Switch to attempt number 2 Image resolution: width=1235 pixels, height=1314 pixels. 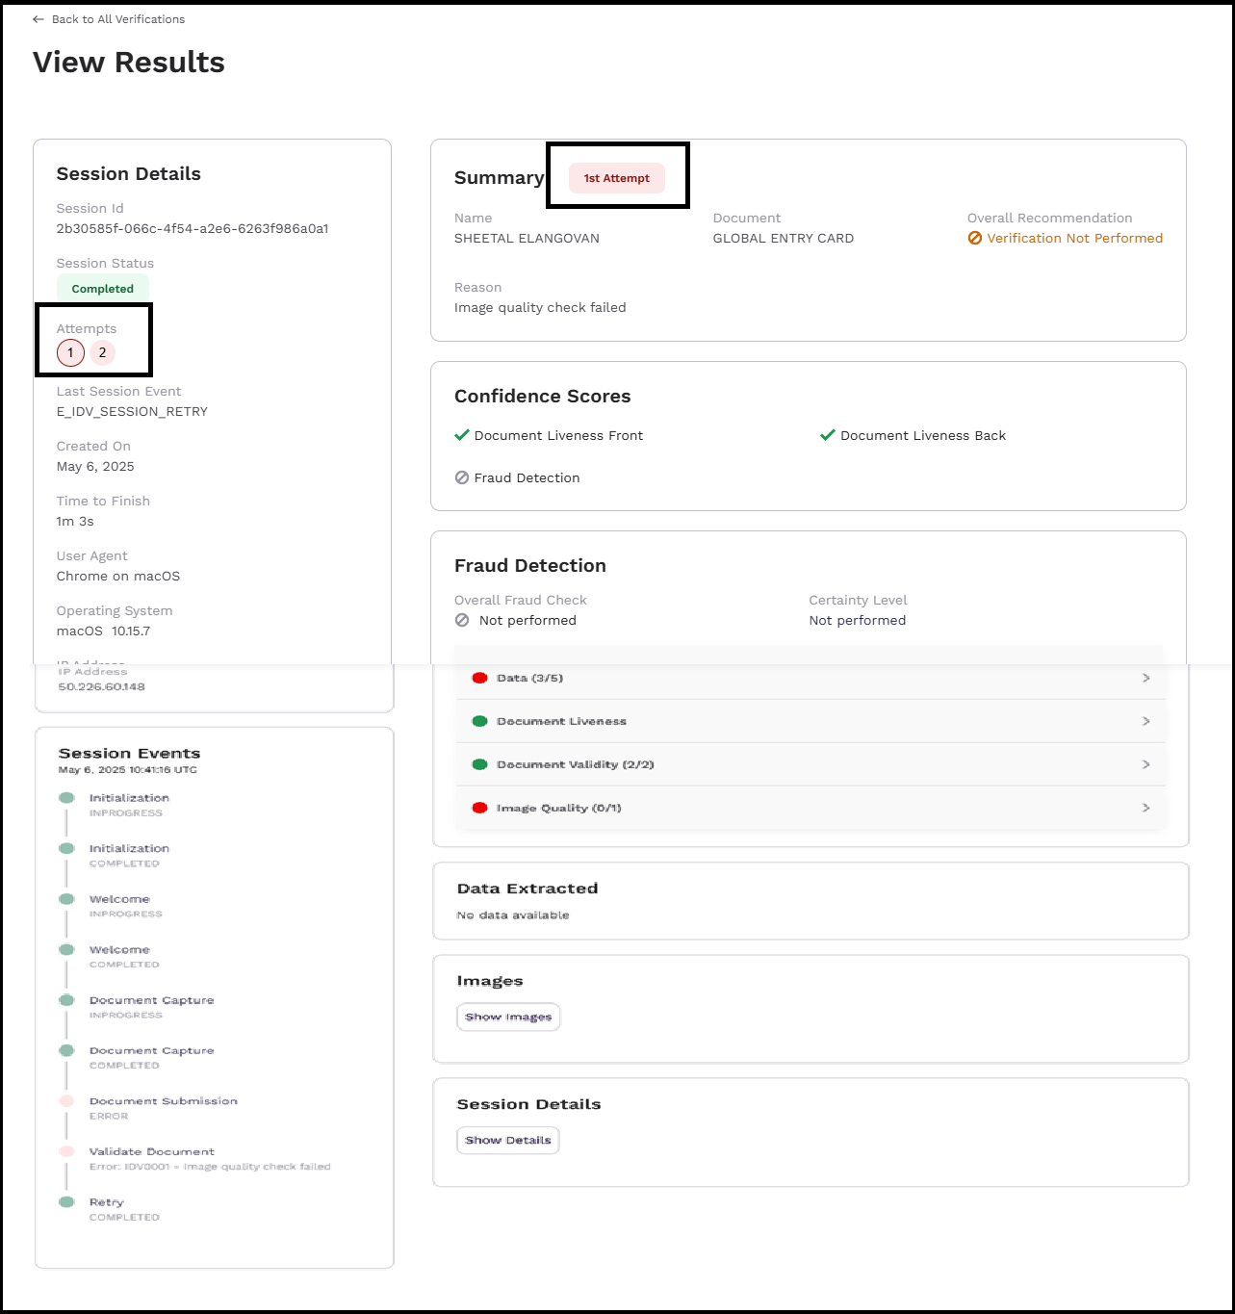click(x=103, y=353)
